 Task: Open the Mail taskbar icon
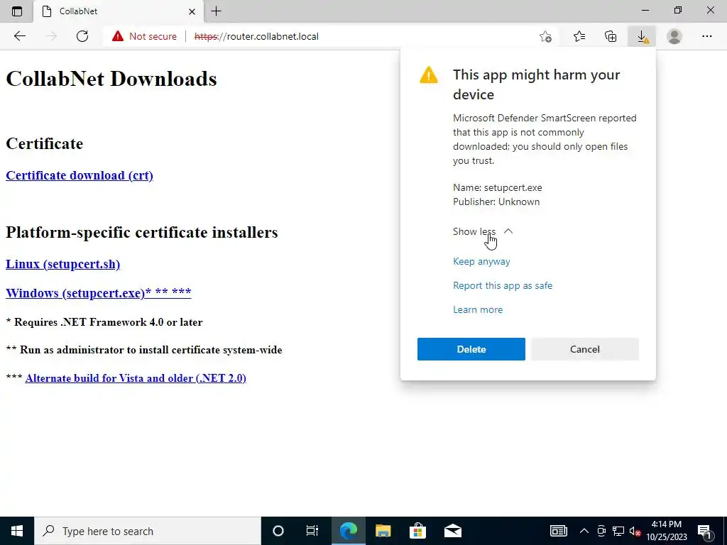[x=452, y=531]
